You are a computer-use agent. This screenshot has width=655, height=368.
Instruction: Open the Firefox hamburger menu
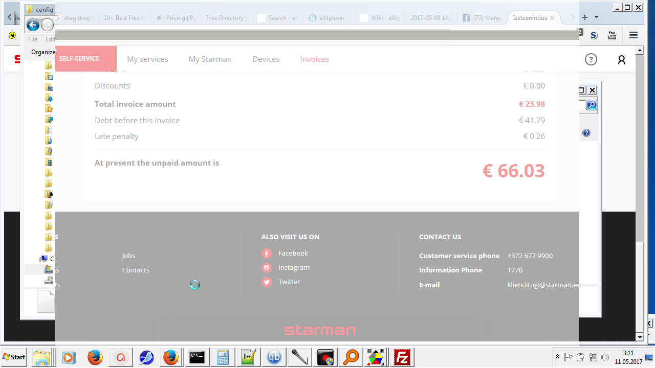click(x=634, y=35)
